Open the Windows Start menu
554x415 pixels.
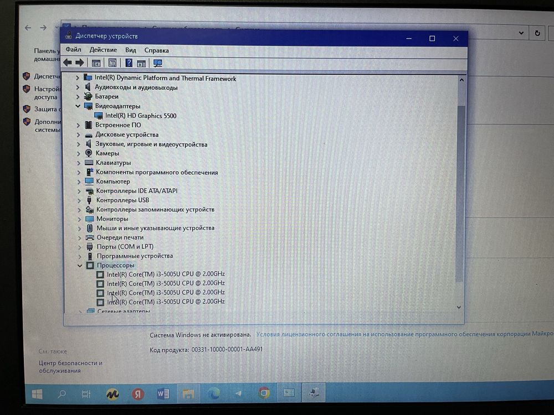point(37,394)
